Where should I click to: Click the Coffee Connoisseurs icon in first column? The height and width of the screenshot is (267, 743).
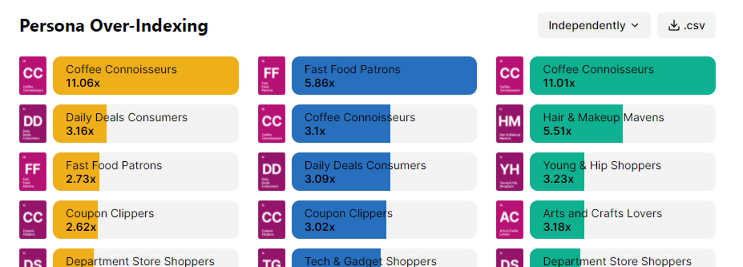tap(33, 76)
